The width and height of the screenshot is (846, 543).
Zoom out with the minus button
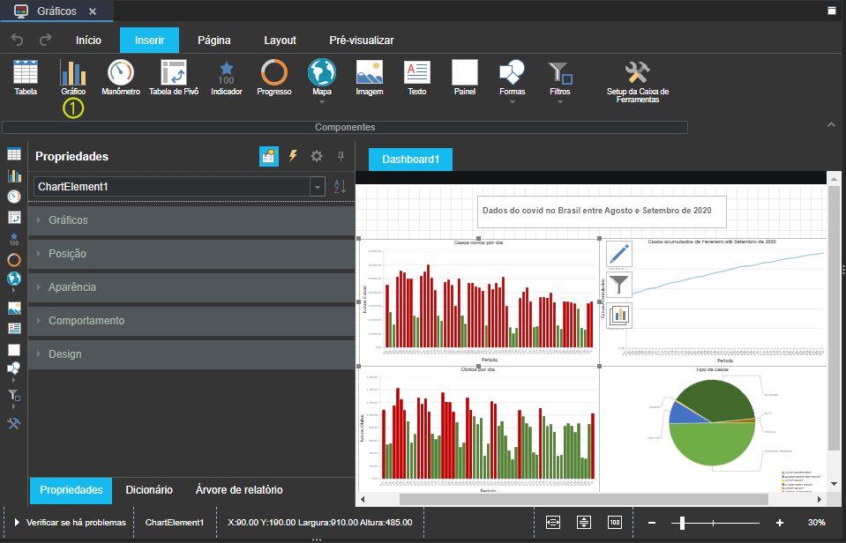click(652, 523)
